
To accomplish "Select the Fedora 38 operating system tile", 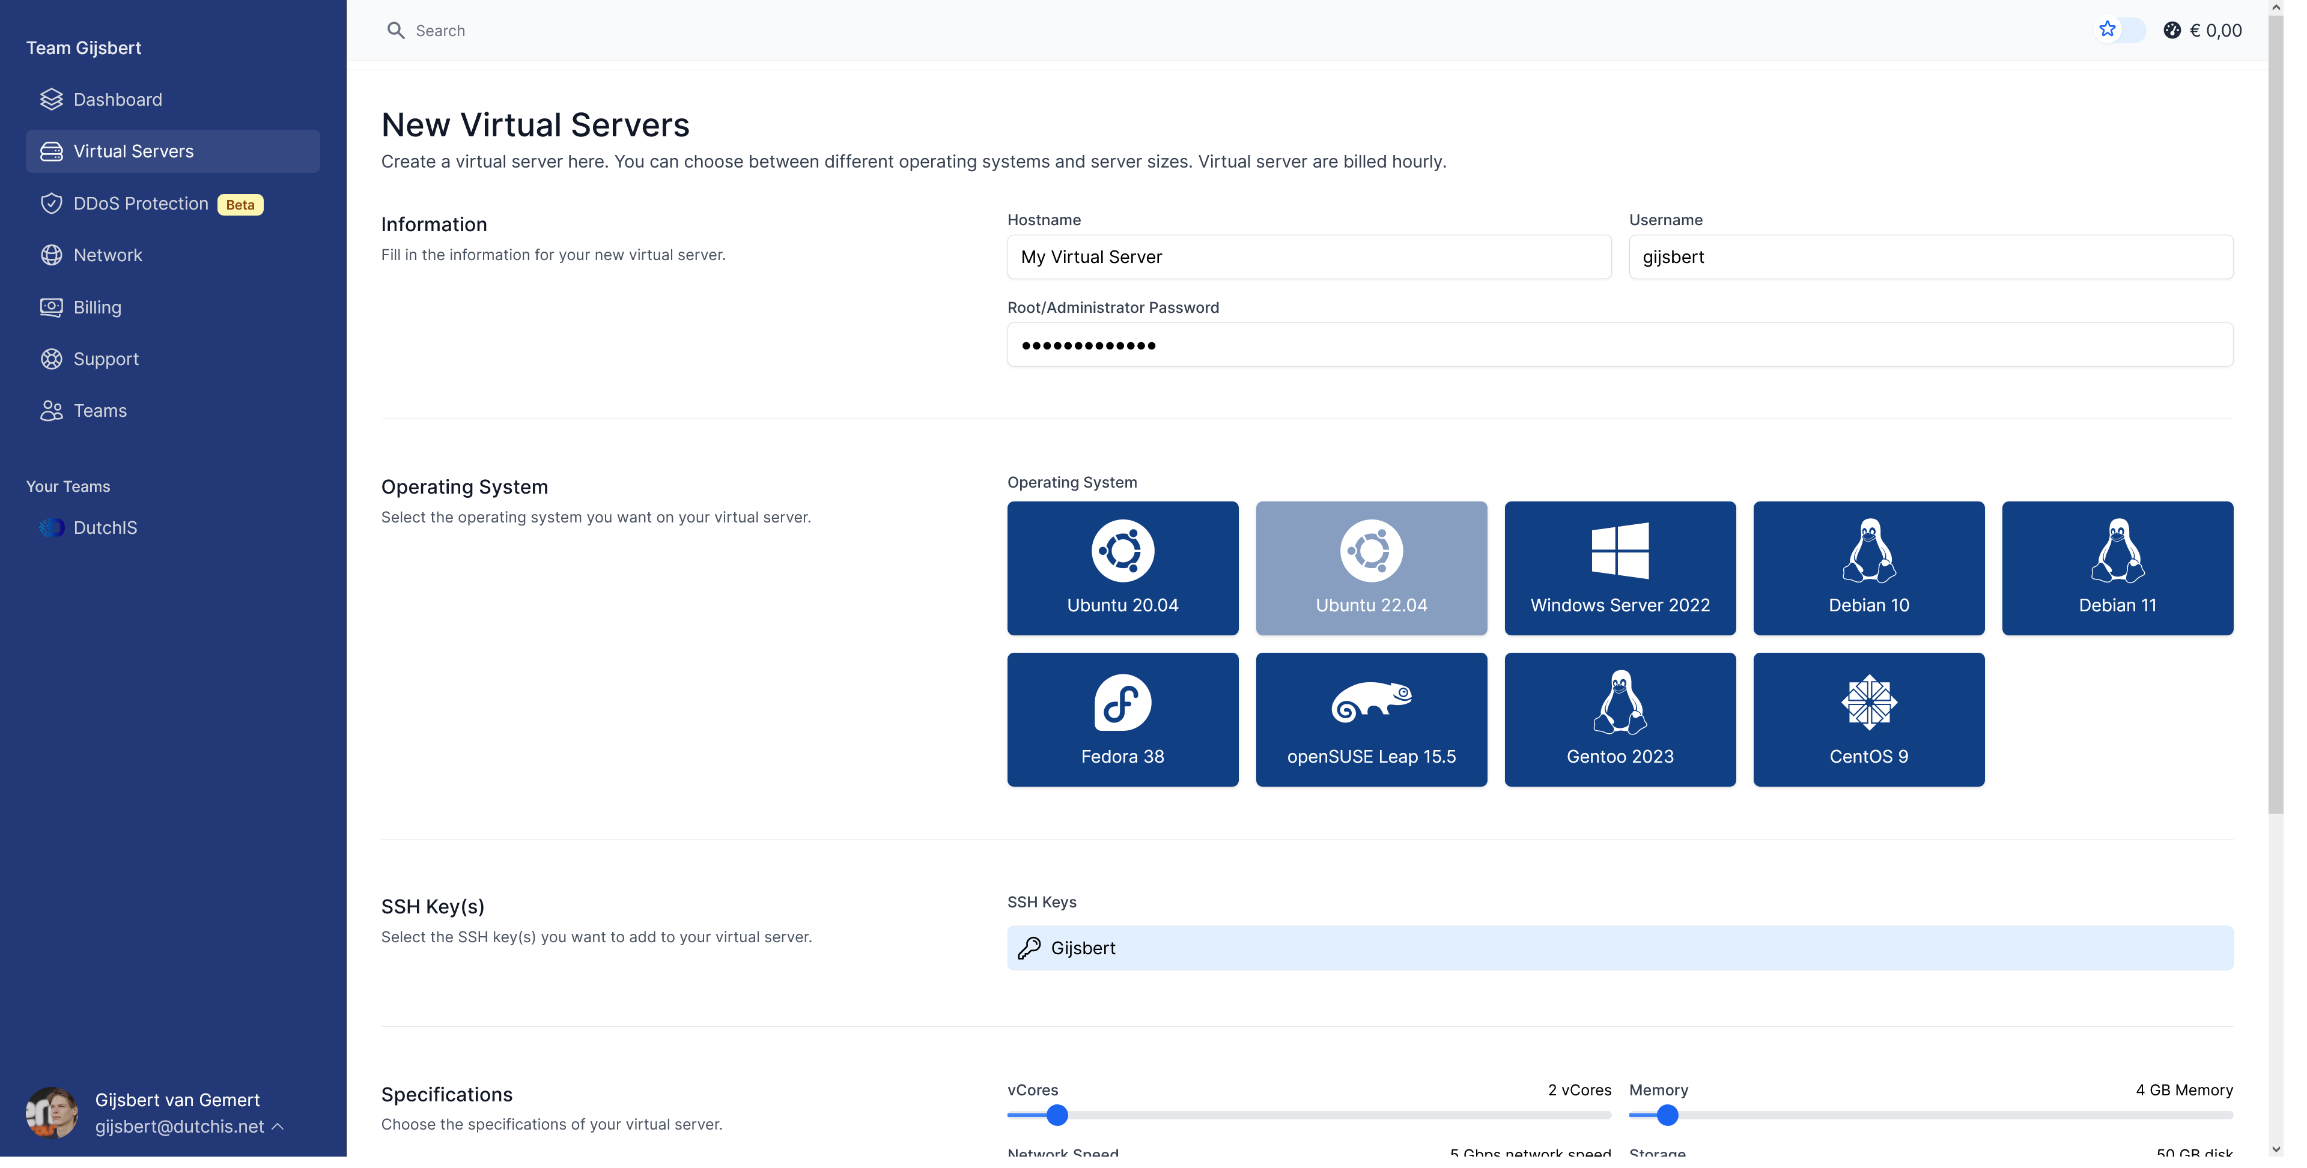I will click(x=1134, y=727).
